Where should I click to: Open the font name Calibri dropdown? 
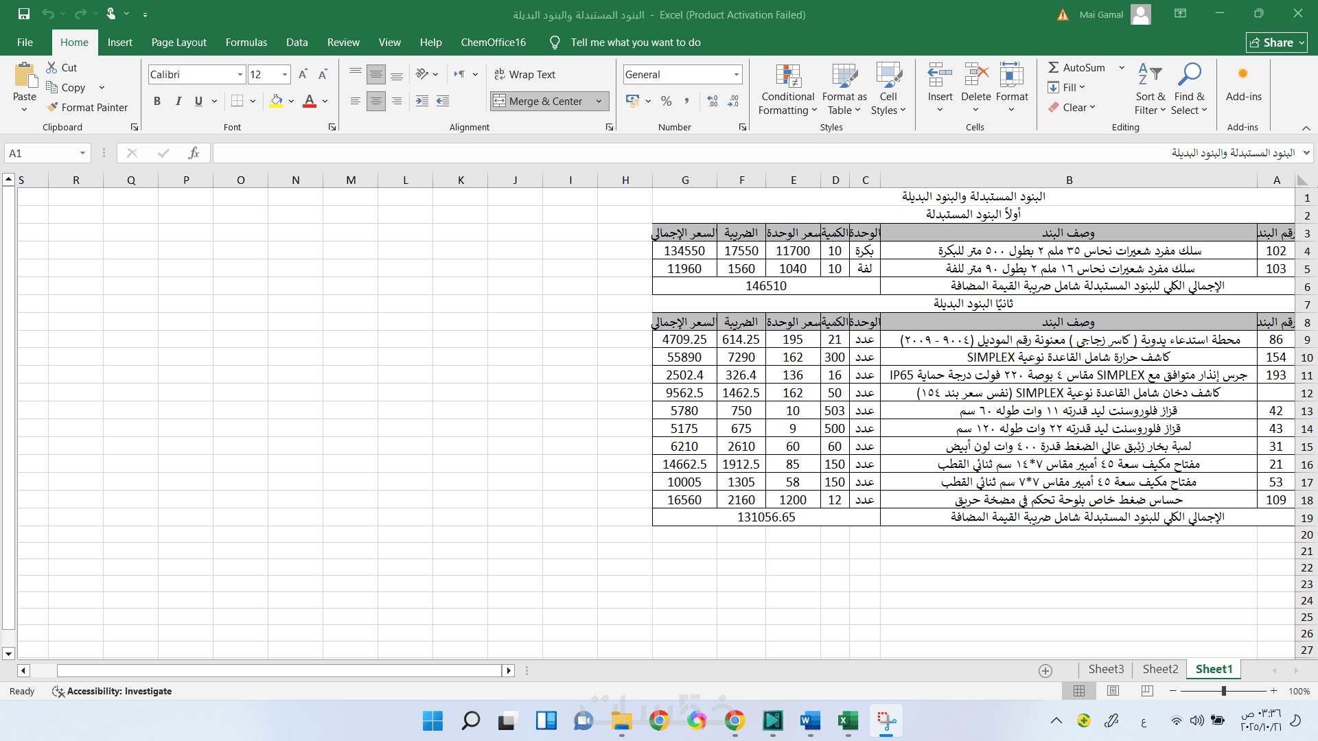(240, 74)
